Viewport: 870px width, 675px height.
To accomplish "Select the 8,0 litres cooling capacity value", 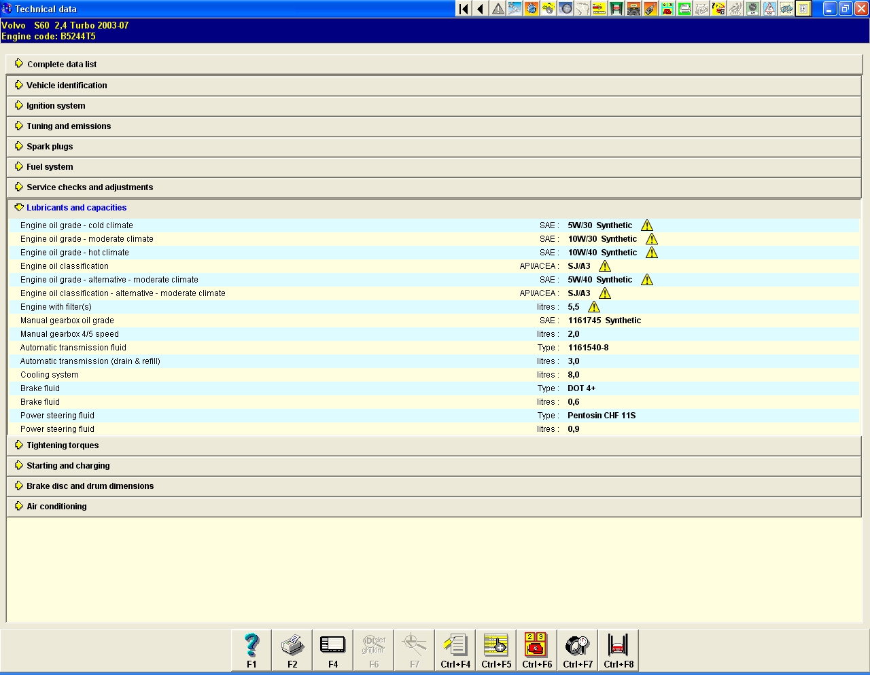I will (x=574, y=375).
